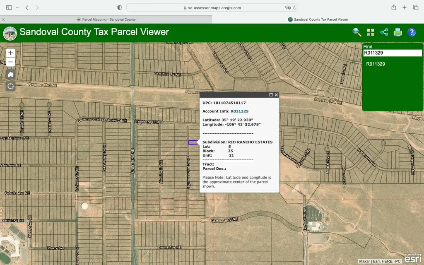Expand the Safari sidebar dropdown chevron
This screenshot has width=424, height=265.
point(17,7)
